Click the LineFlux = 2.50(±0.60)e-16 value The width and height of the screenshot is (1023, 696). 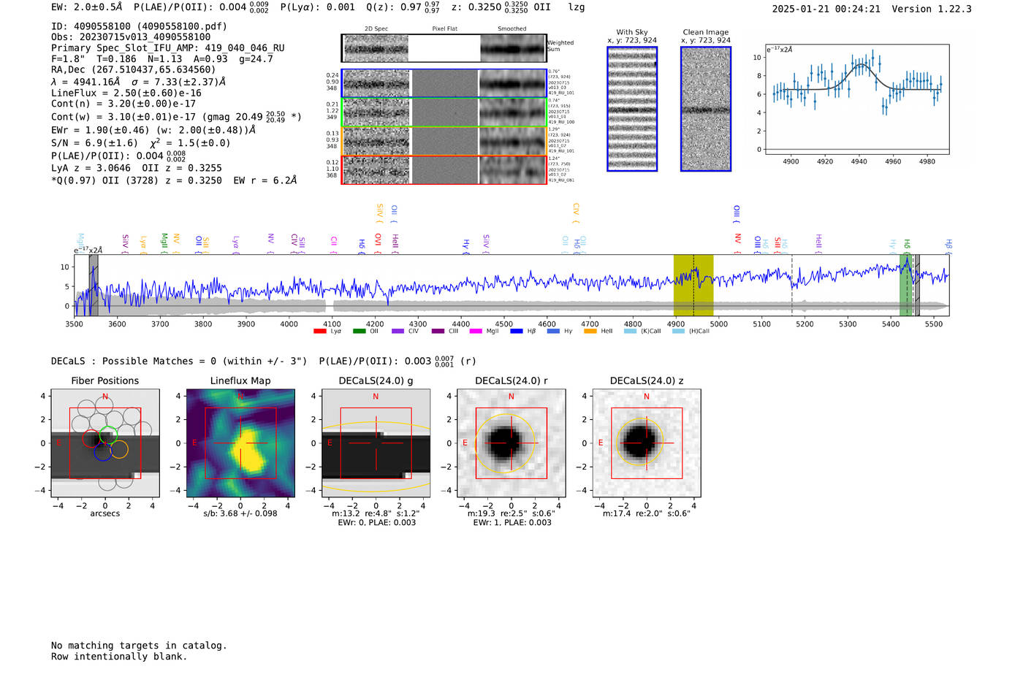[x=126, y=93]
